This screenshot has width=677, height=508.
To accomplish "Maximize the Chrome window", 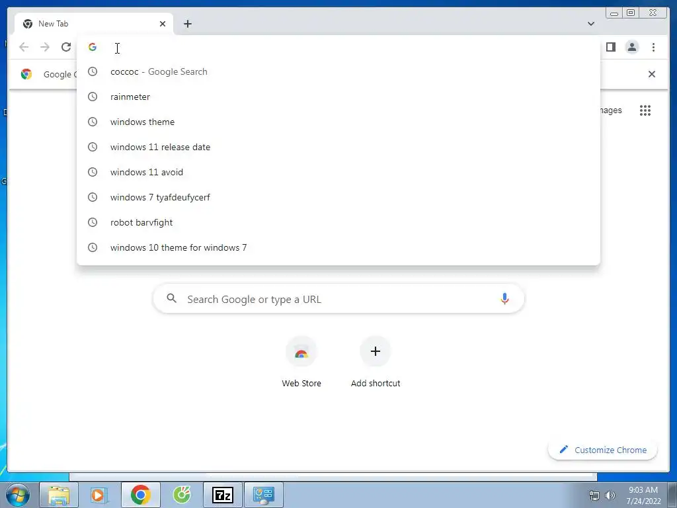I will coord(631,13).
